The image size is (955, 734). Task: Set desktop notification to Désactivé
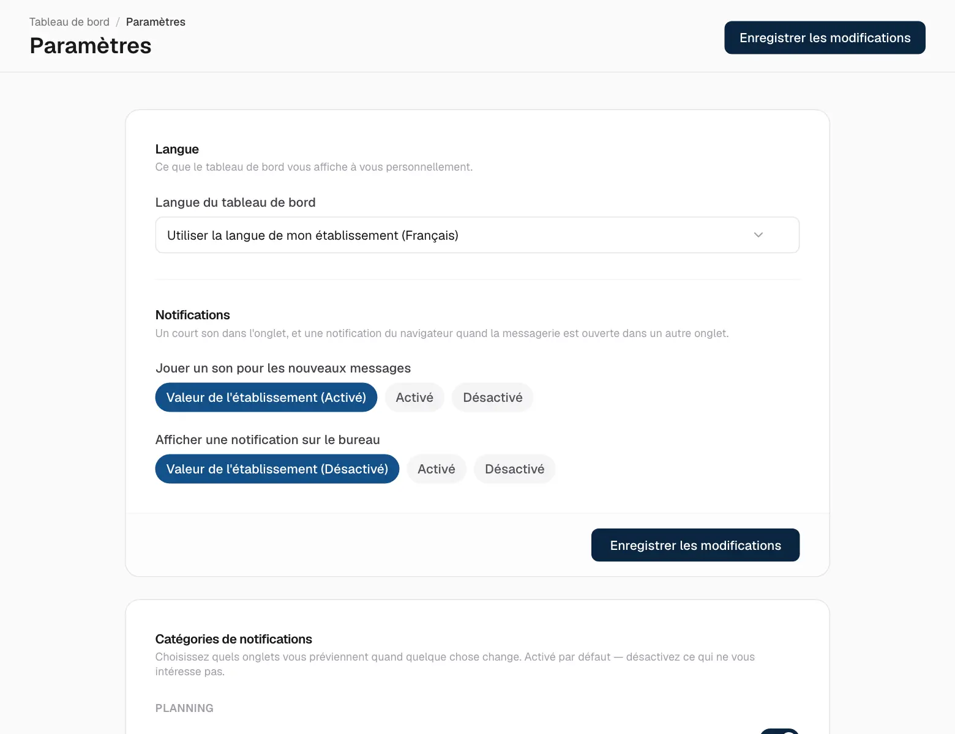click(515, 469)
